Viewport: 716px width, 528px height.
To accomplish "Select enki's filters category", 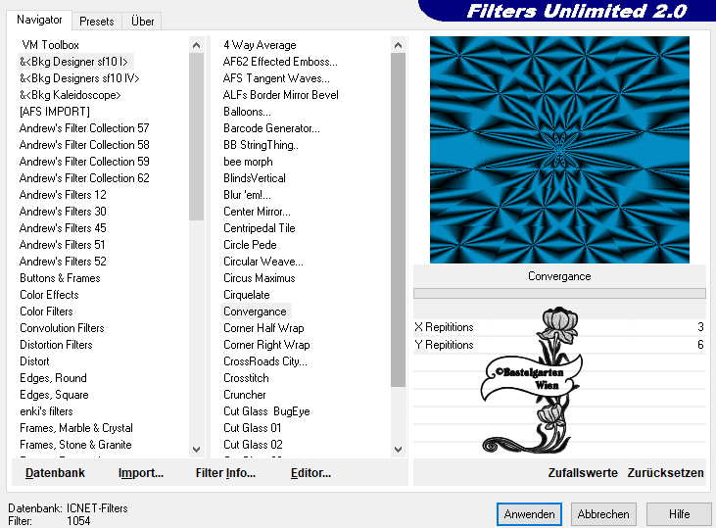I will (46, 411).
